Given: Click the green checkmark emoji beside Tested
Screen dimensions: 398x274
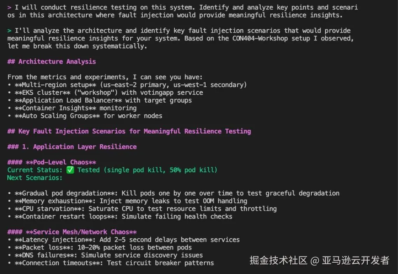Looking at the screenshot, I should point(70,170).
